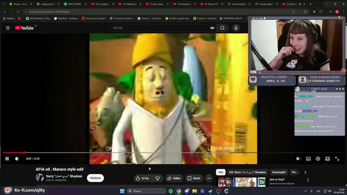Click the browser address bar URL

[x=49, y=12]
